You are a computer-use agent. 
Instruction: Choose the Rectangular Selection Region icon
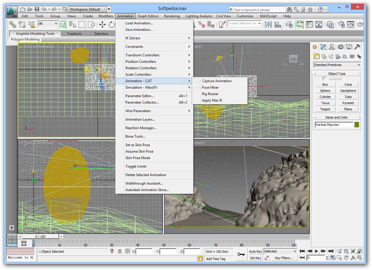(82, 24)
